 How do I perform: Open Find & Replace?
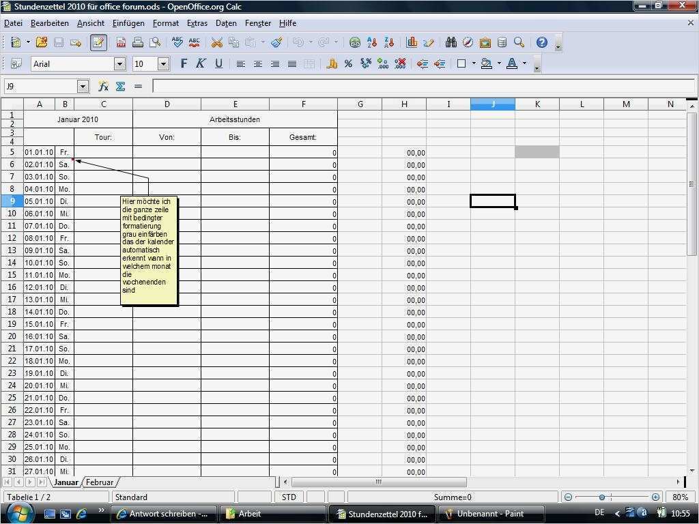pyautogui.click(x=450, y=42)
